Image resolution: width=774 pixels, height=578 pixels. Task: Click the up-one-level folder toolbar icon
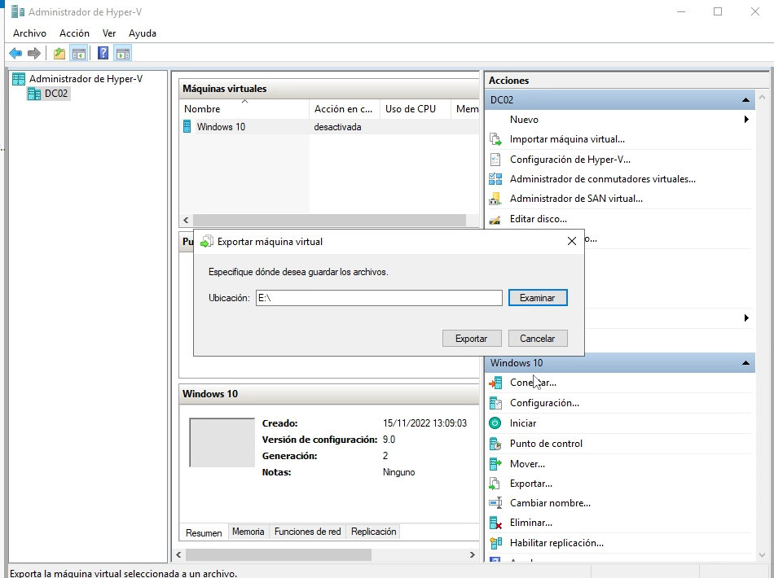(x=59, y=54)
